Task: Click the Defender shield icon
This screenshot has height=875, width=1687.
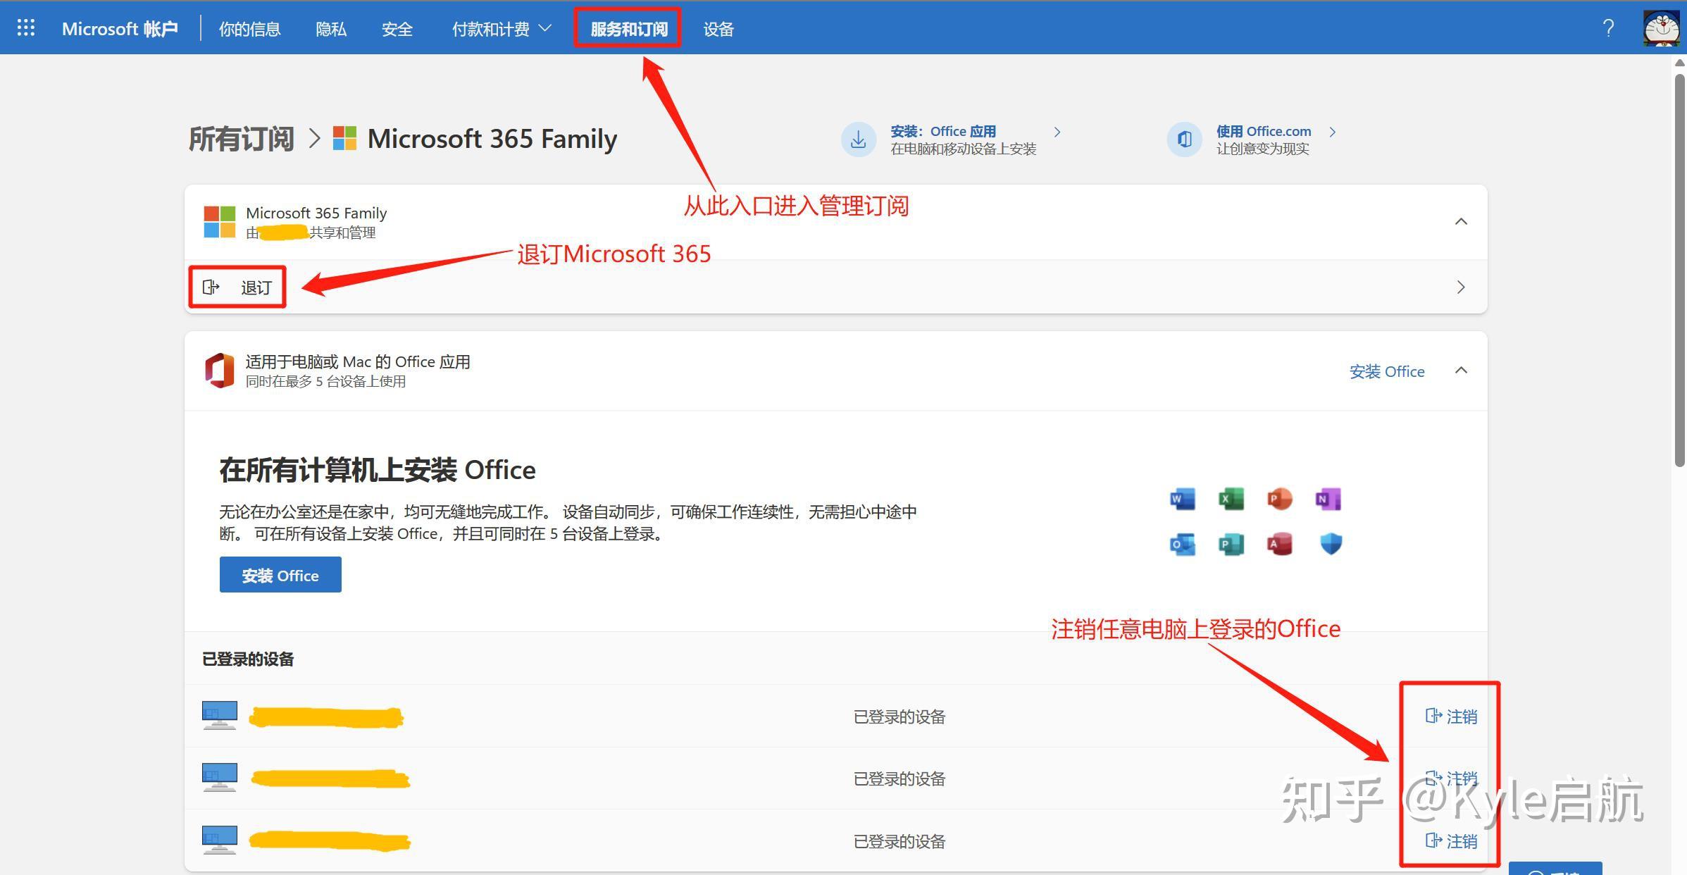Action: (1331, 544)
